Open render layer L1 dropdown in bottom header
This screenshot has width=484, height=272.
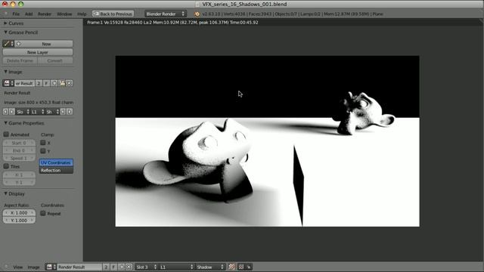click(176, 267)
